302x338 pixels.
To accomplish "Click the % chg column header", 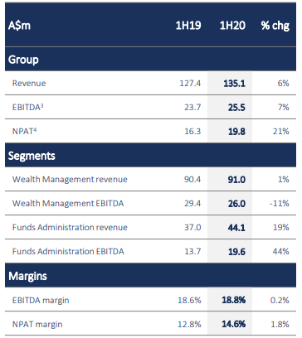I will [x=275, y=26].
